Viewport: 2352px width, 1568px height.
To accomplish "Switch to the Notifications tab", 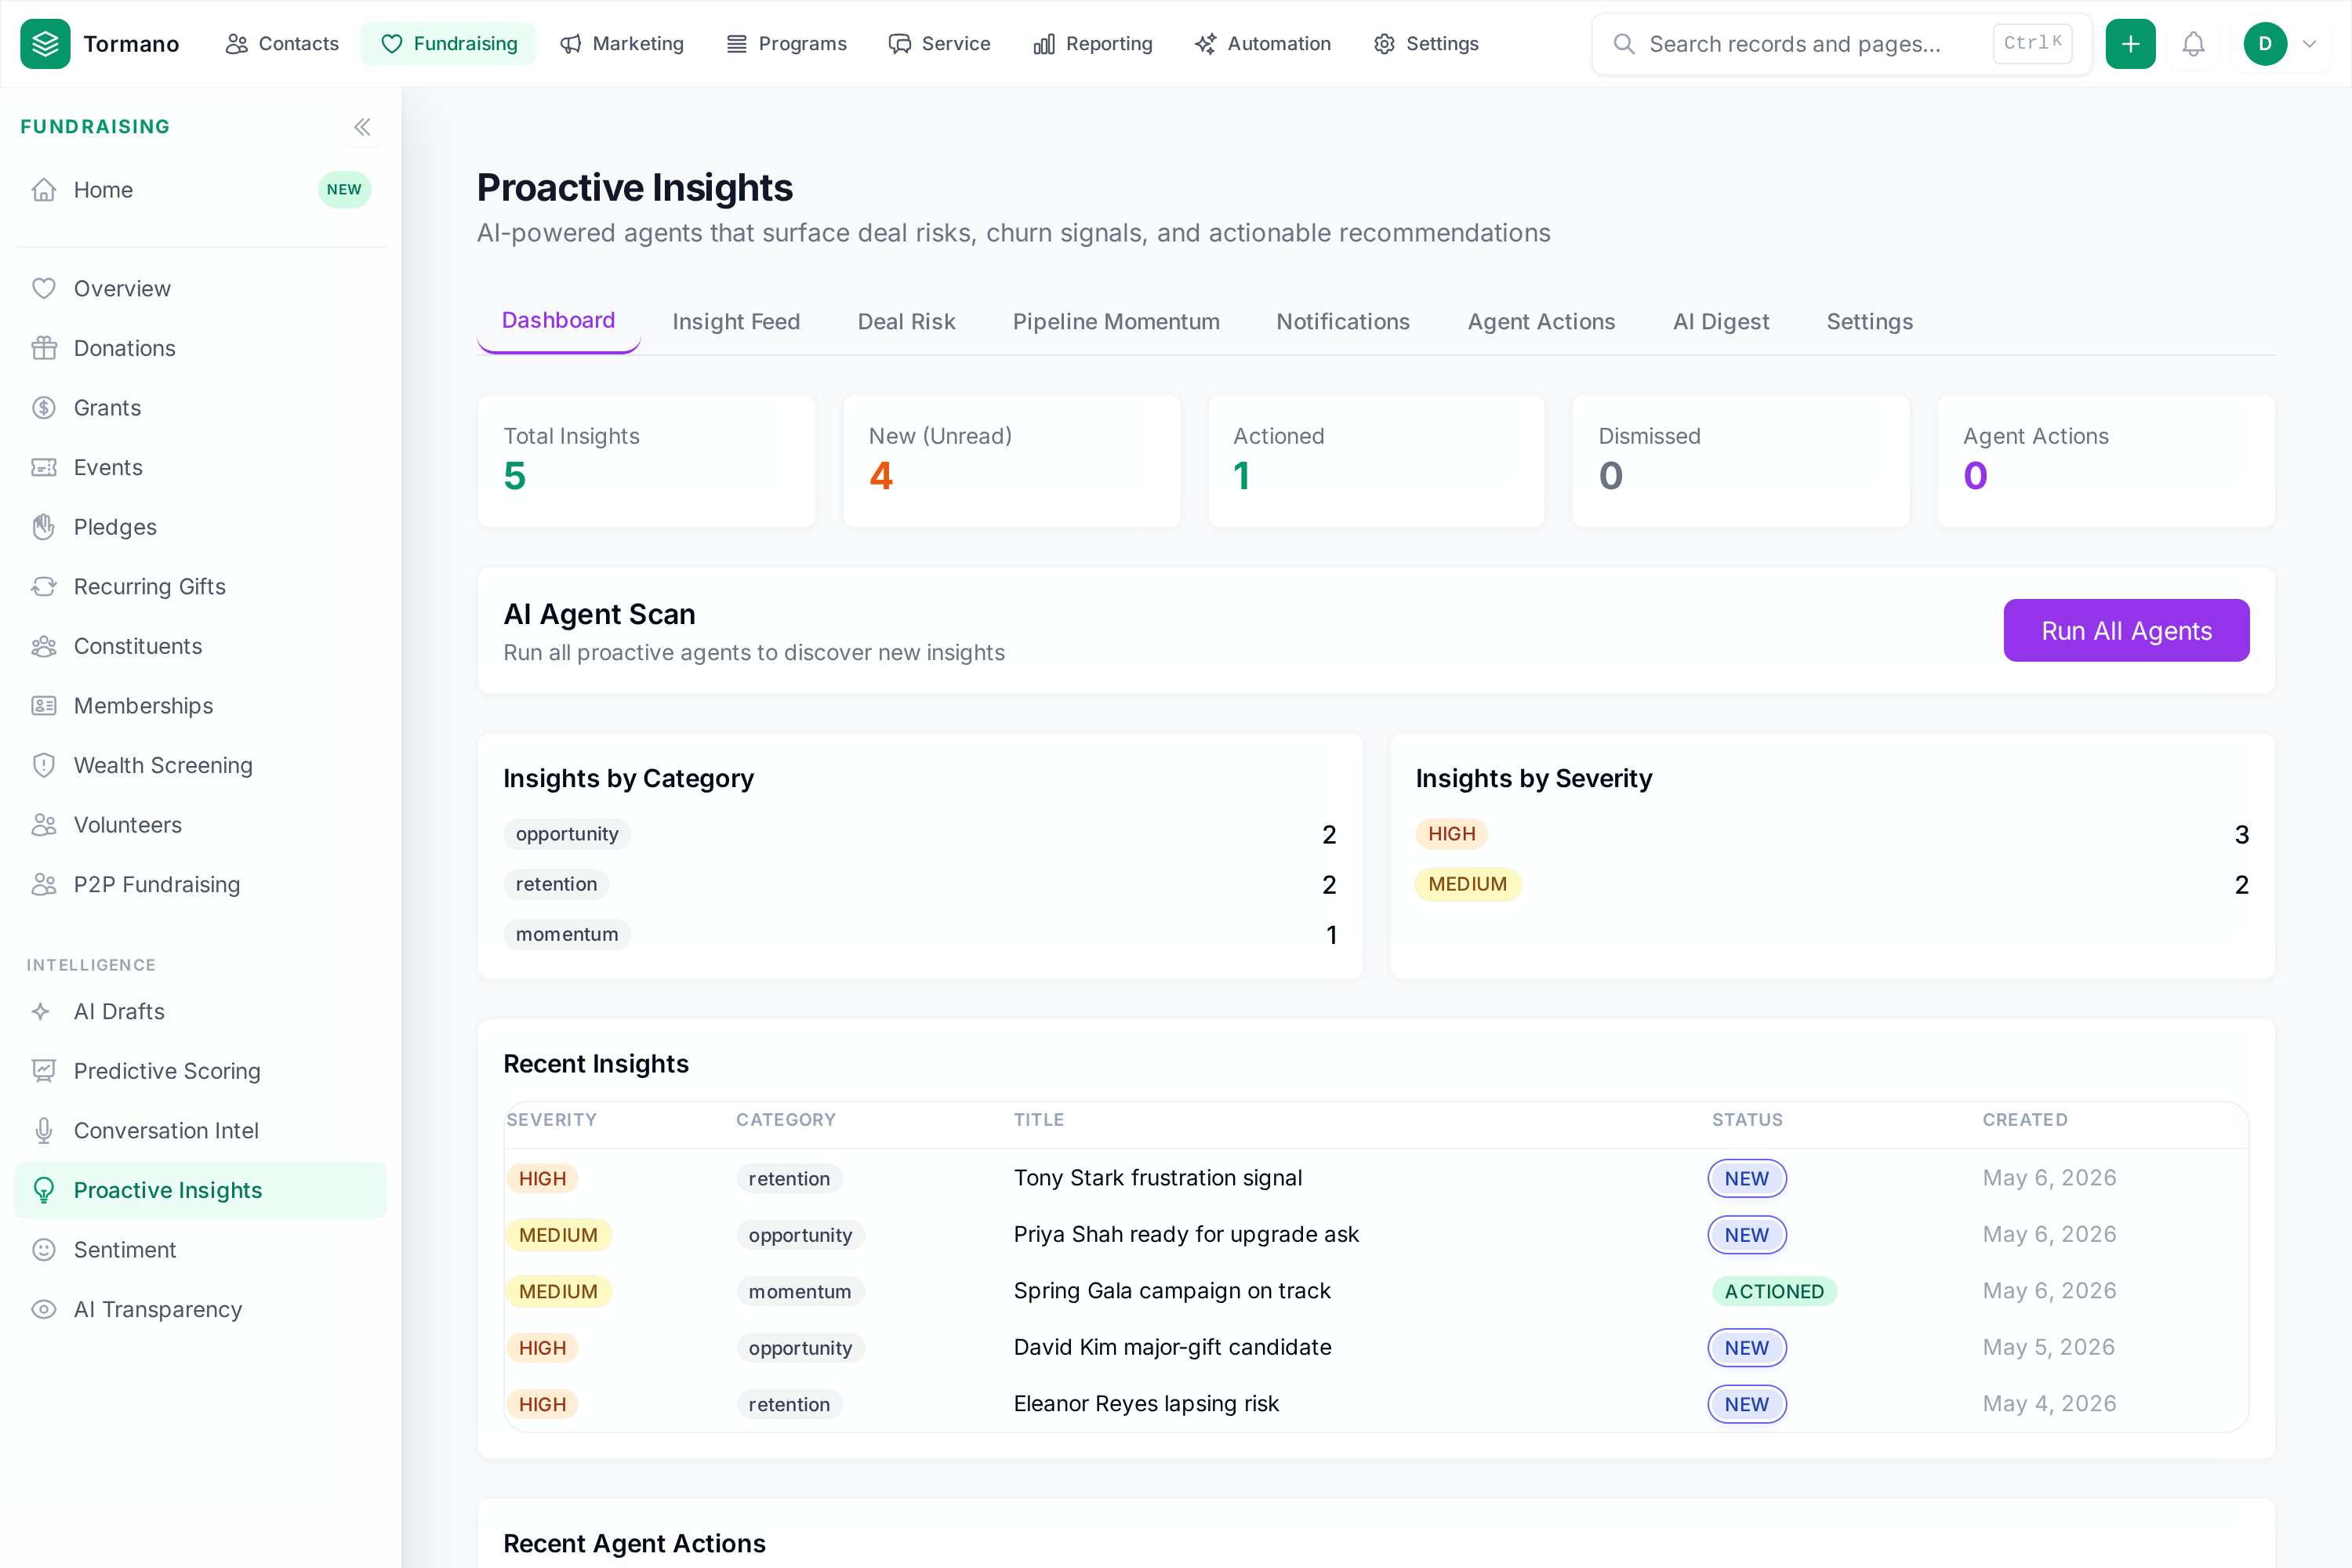I will point(1343,322).
